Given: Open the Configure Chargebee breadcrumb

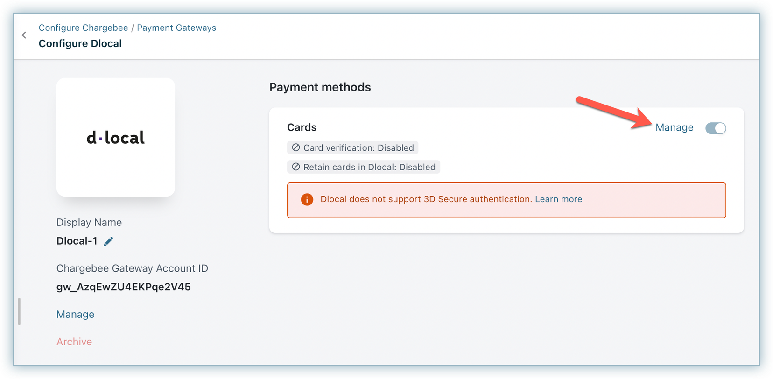Looking at the screenshot, I should click(x=83, y=28).
